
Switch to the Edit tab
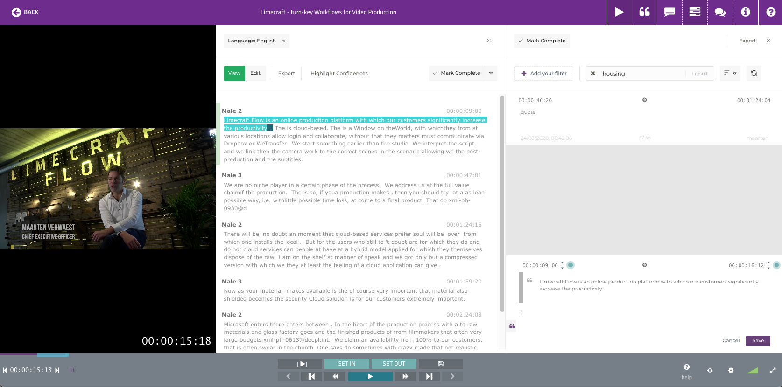tap(255, 73)
